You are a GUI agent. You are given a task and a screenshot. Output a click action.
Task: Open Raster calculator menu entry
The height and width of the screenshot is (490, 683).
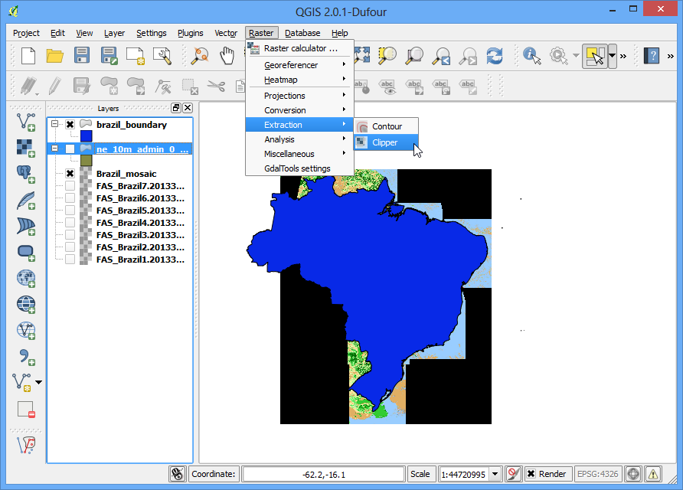pyautogui.click(x=299, y=48)
